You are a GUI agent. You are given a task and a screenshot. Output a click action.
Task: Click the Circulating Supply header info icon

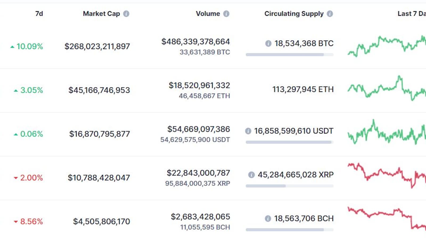(x=330, y=14)
